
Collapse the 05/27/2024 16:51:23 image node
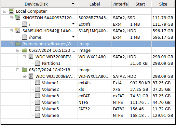coord(18,50)
